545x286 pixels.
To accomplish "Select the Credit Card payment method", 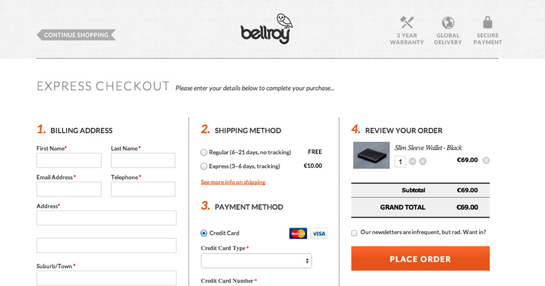I will [203, 233].
